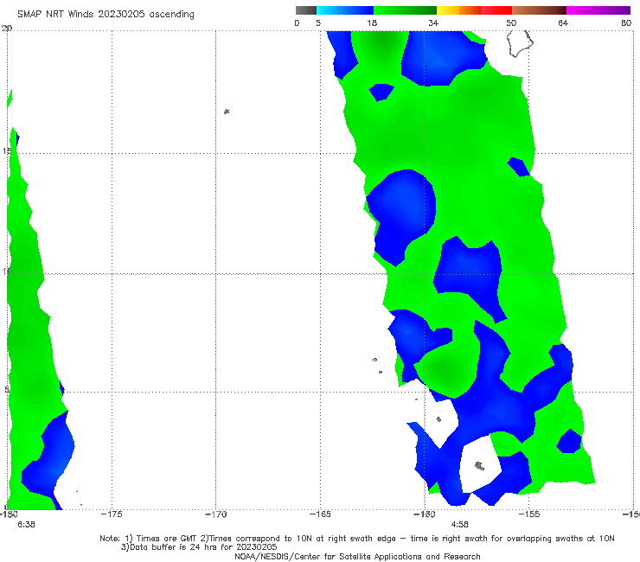Click the "64" label under the color bar

563,23
